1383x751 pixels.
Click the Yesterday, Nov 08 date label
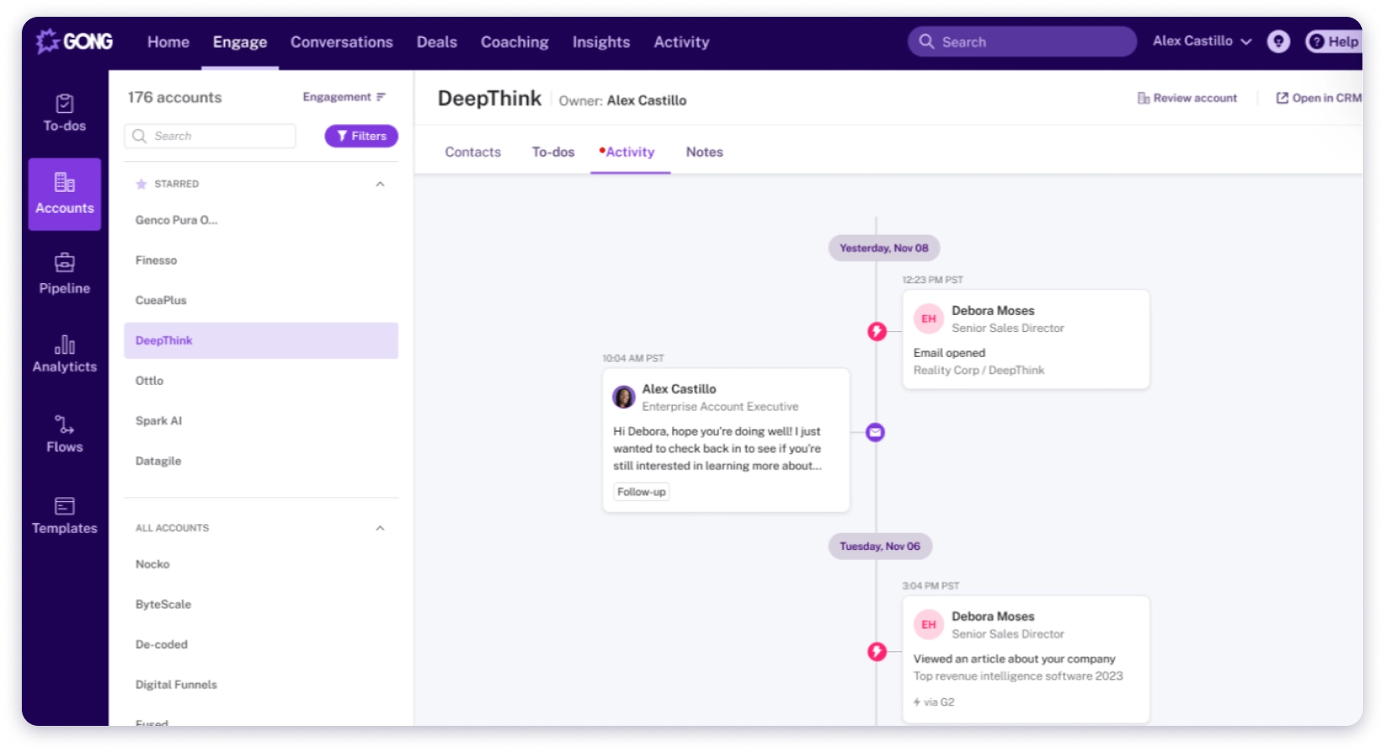[884, 248]
